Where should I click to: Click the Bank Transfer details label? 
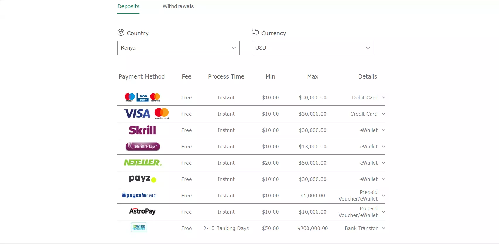pyautogui.click(x=361, y=228)
